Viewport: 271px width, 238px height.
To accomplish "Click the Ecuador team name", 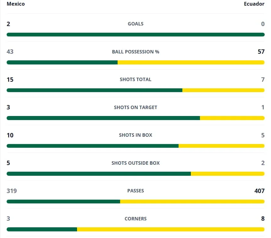I will click(x=254, y=4).
